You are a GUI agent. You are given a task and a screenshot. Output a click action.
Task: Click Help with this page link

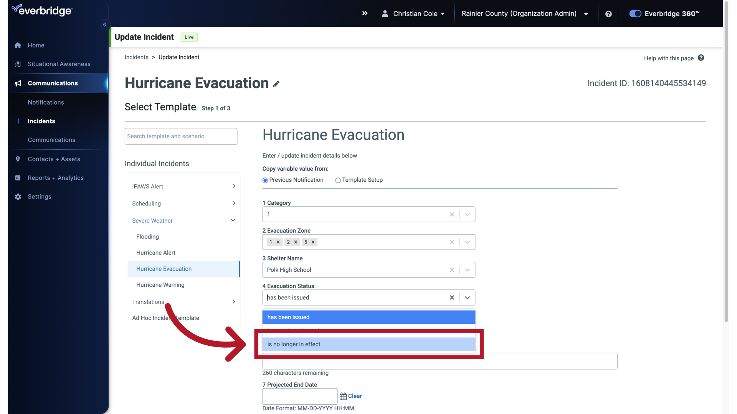[669, 58]
